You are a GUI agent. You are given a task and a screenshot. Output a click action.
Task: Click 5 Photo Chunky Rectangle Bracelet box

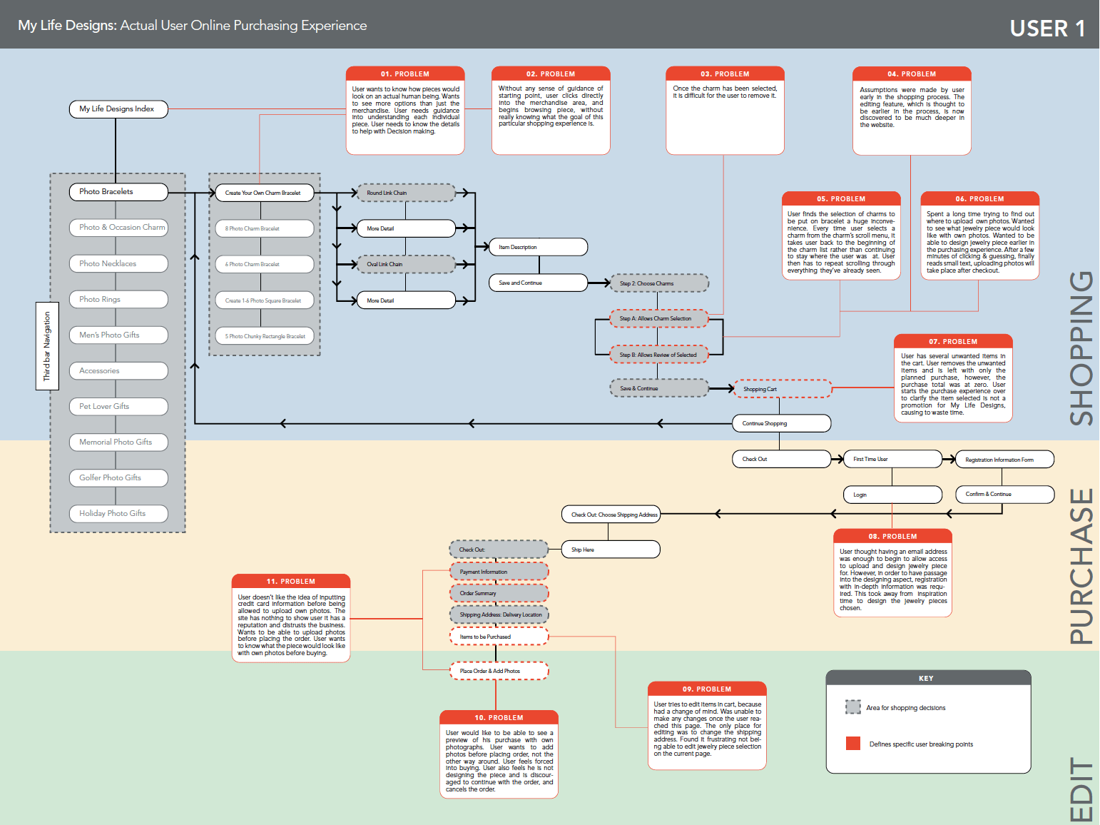click(265, 336)
